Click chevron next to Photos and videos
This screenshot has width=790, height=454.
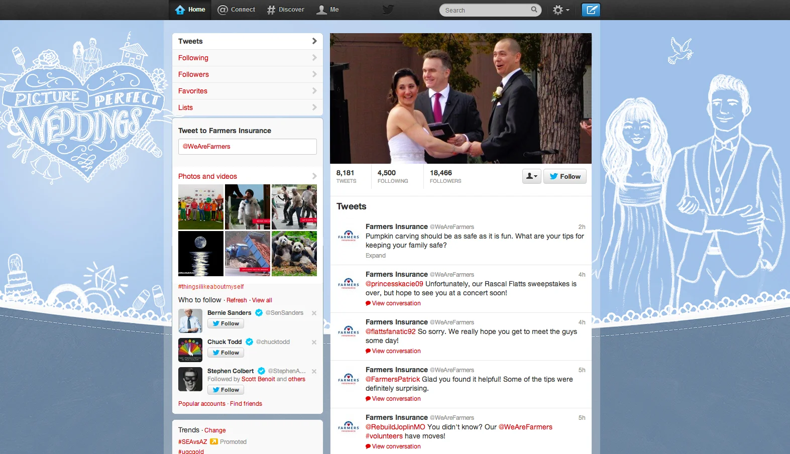pos(314,176)
